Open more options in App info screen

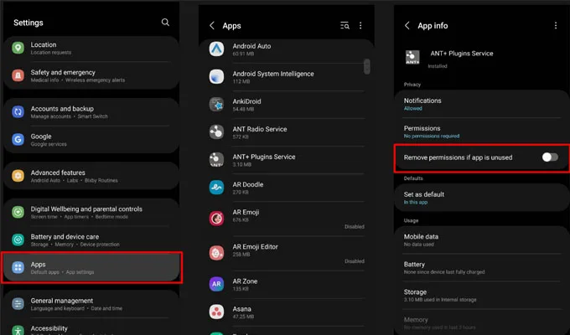(556, 25)
